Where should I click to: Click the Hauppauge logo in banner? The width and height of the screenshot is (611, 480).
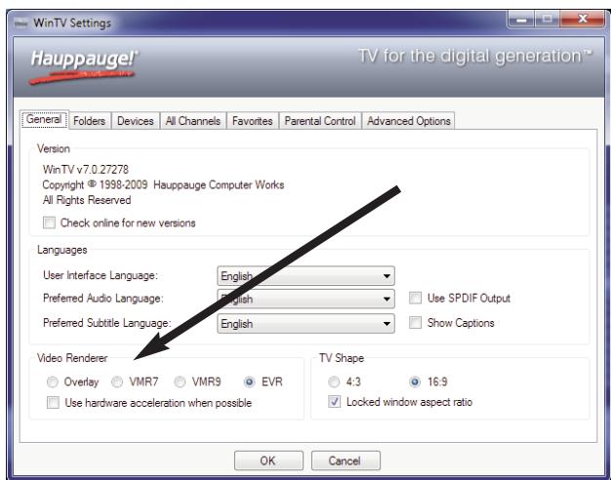(83, 66)
